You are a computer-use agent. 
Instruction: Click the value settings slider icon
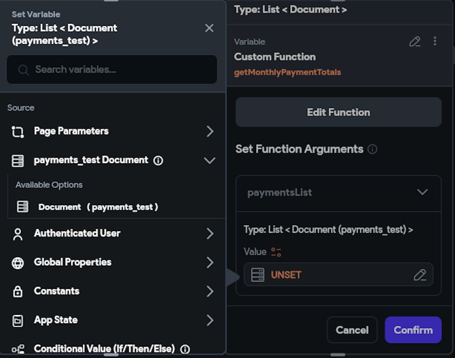[x=276, y=252]
